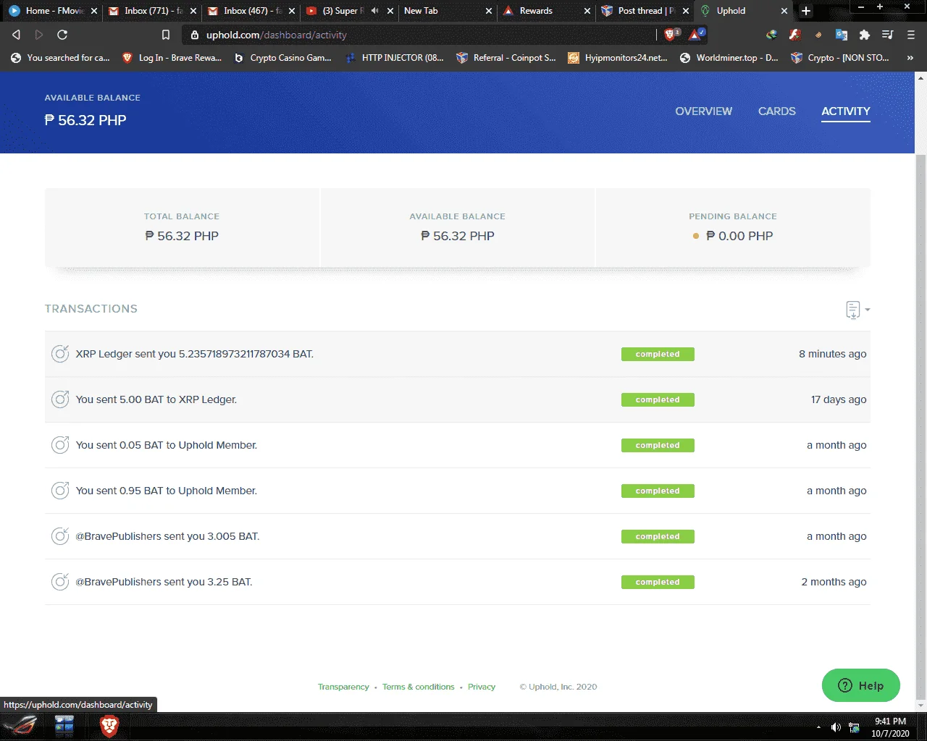
Task: Open 'Crypto Casino Gam...' bookmark
Action: pyautogui.click(x=282, y=58)
